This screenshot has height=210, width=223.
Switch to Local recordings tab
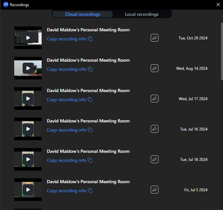pos(141,14)
